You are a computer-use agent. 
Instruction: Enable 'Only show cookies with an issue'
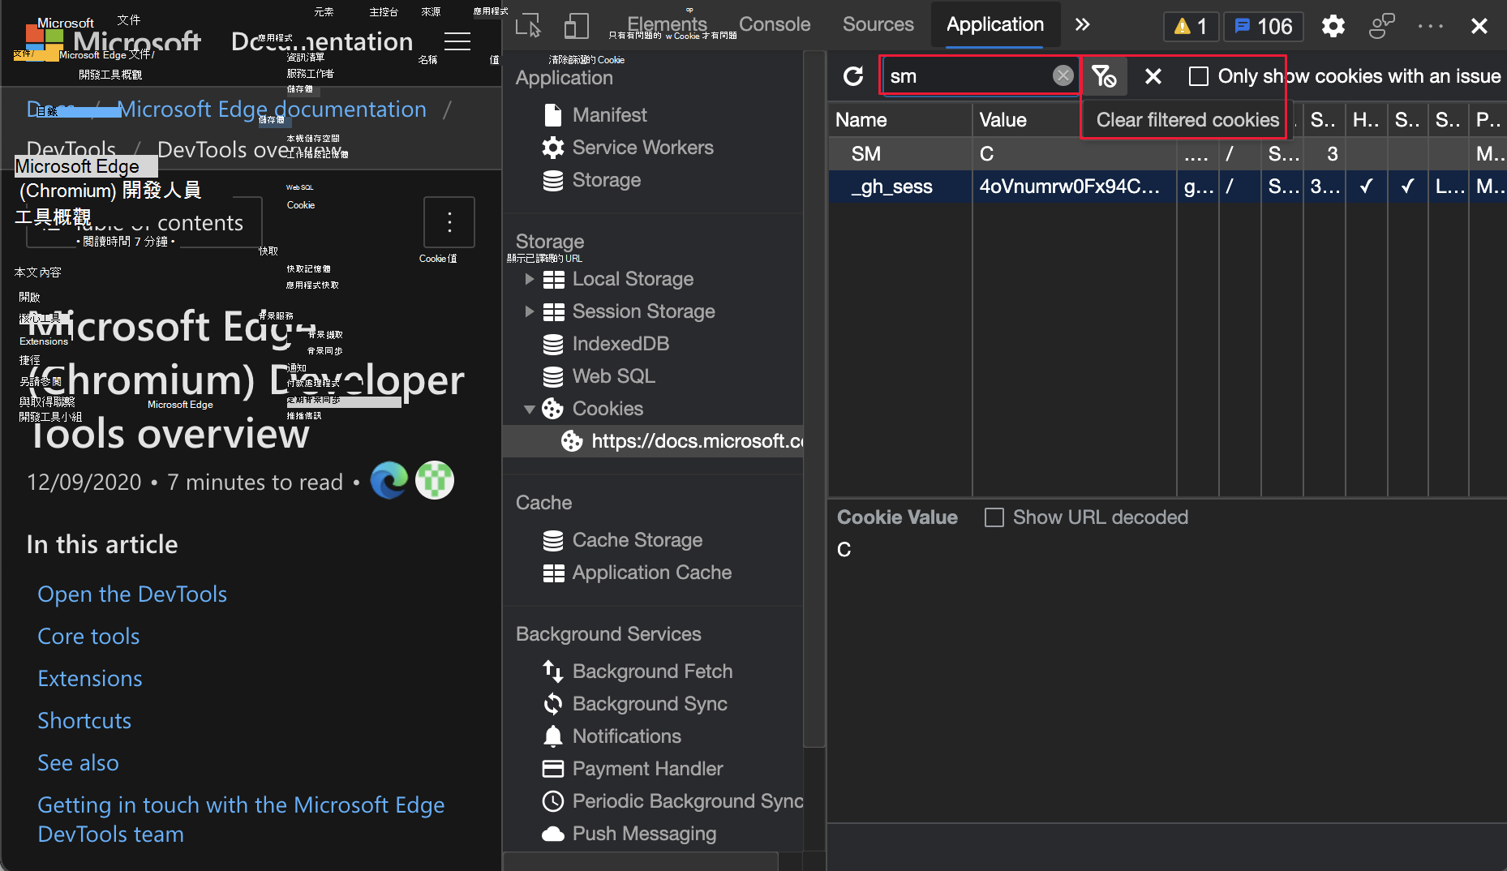click(x=1198, y=76)
